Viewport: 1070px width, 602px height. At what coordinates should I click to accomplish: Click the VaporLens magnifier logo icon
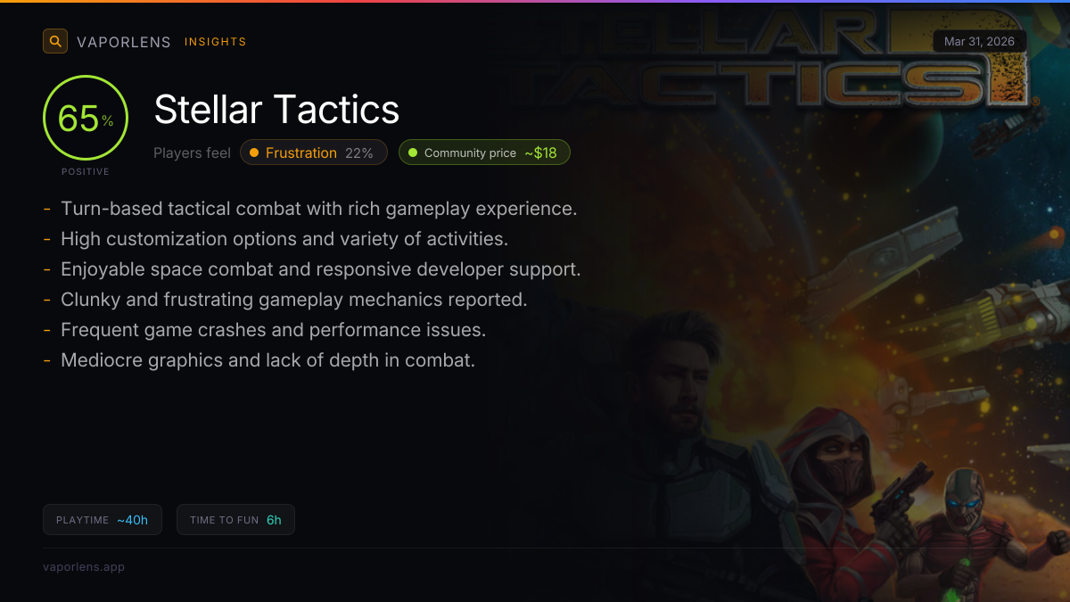(x=55, y=41)
